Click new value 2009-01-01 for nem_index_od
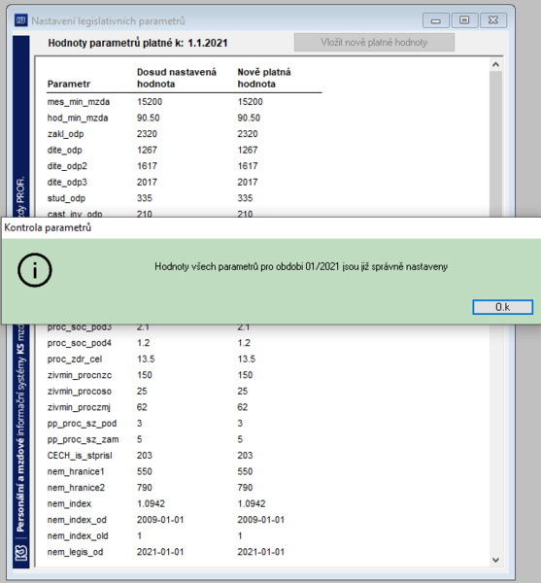541x583 pixels. tap(261, 520)
